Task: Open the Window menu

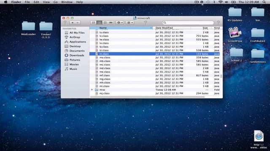Action: pos(67,2)
